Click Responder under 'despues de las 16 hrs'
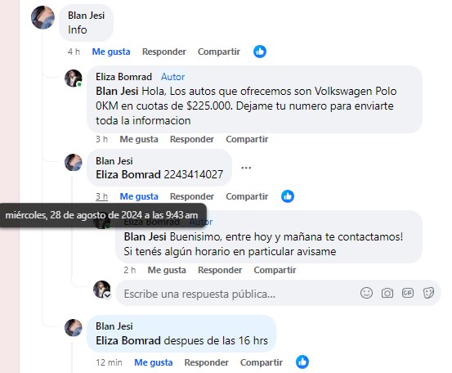Image resolution: width=452 pixels, height=373 pixels. tap(207, 362)
